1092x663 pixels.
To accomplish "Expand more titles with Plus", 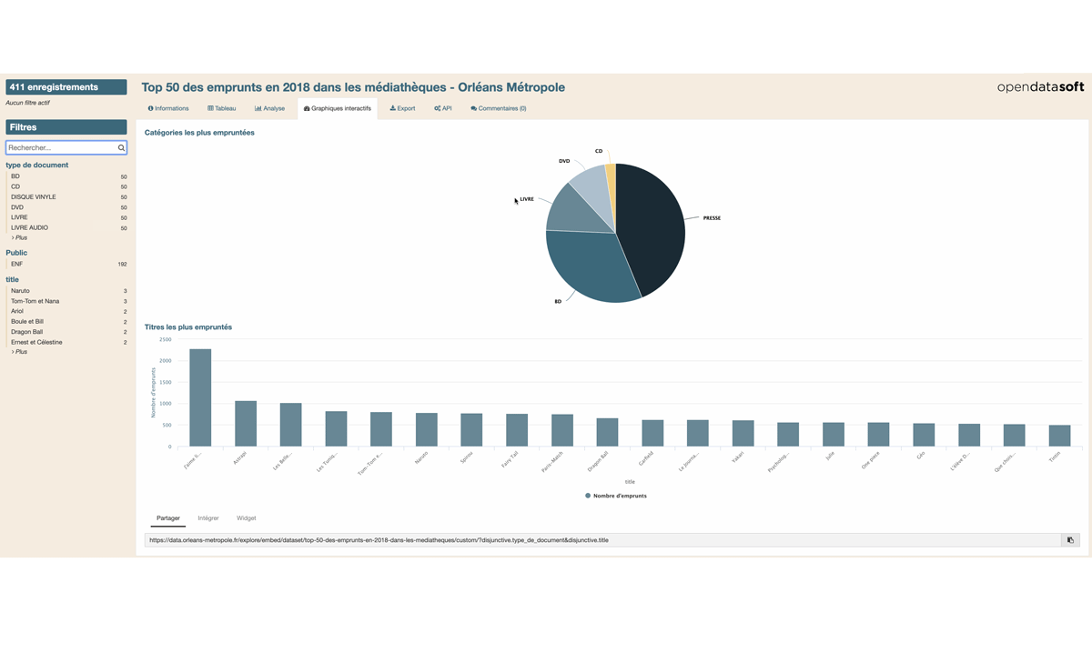I will point(19,352).
